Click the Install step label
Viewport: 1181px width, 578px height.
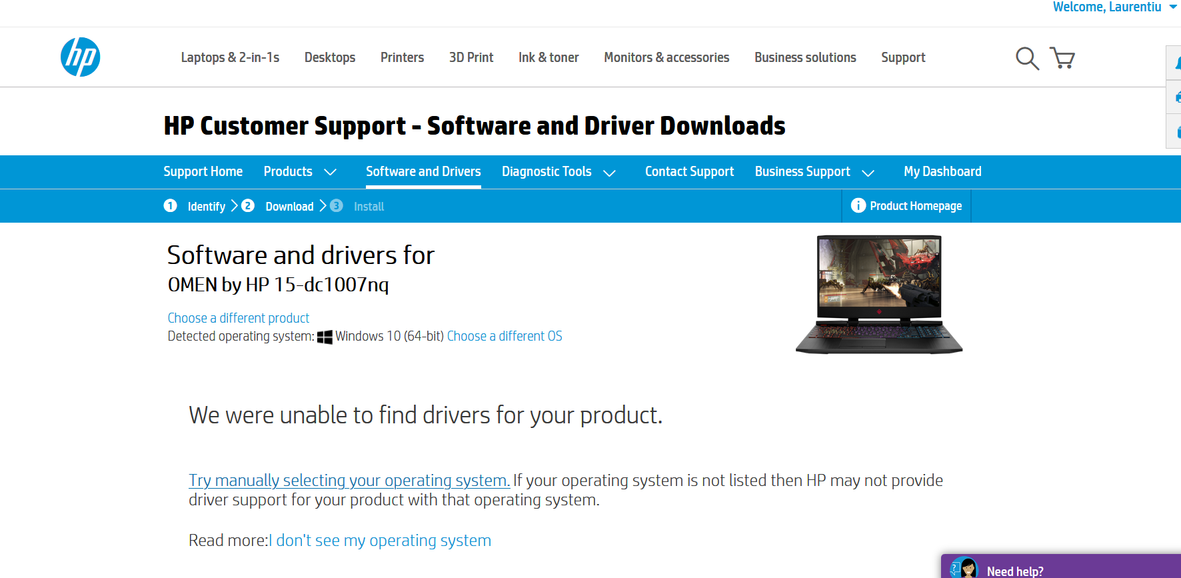pos(369,207)
